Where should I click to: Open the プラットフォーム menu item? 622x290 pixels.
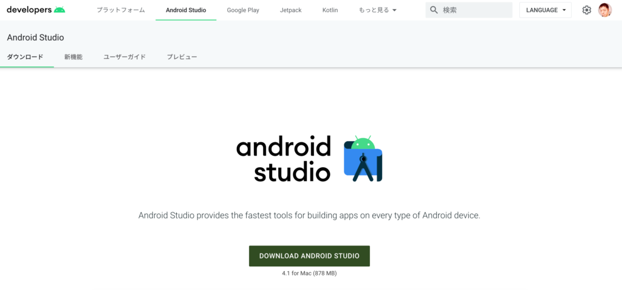point(121,10)
